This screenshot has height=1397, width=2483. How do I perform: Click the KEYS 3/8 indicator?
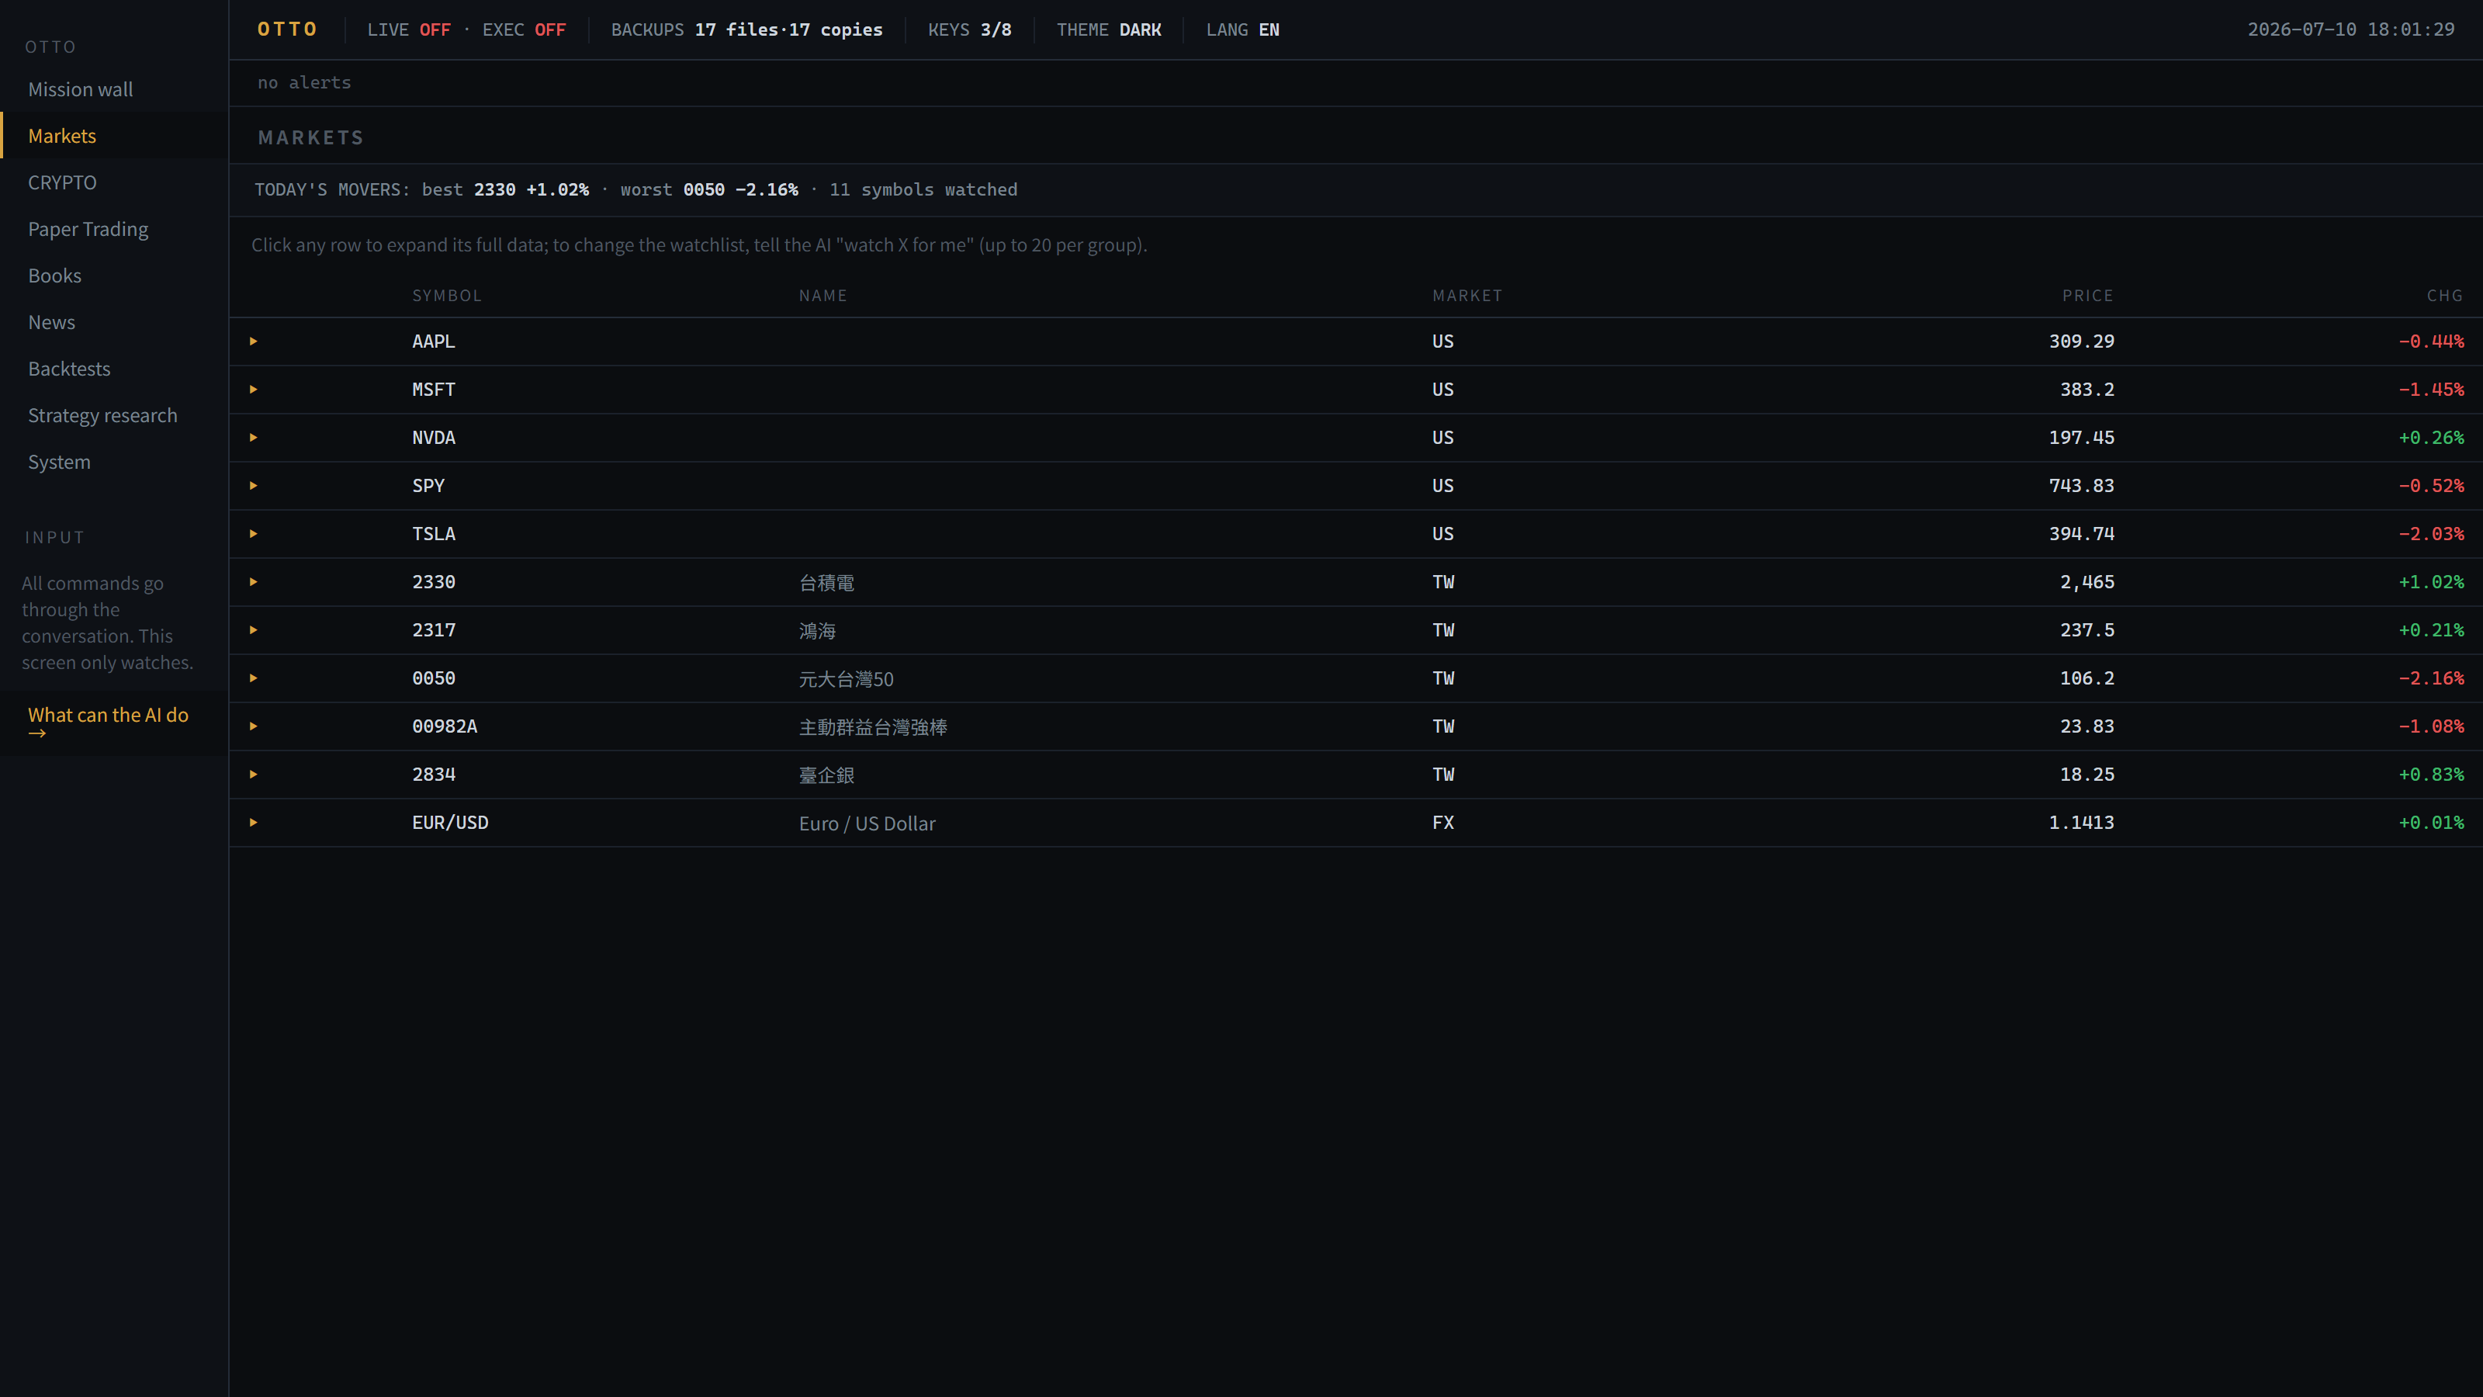970,30
